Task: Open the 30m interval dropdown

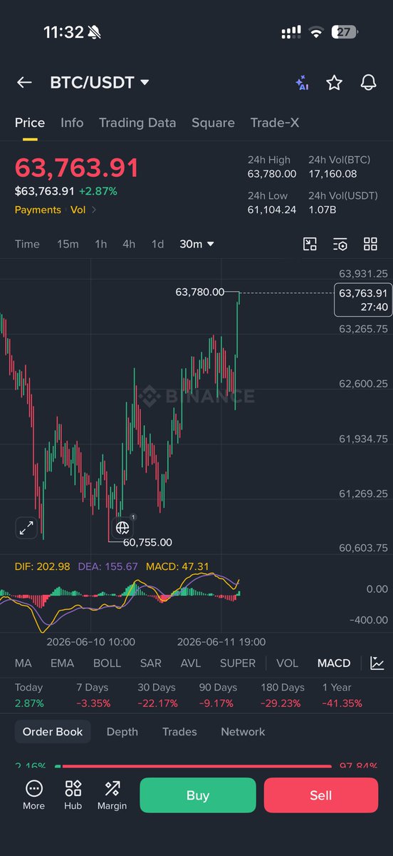Action: coord(197,244)
